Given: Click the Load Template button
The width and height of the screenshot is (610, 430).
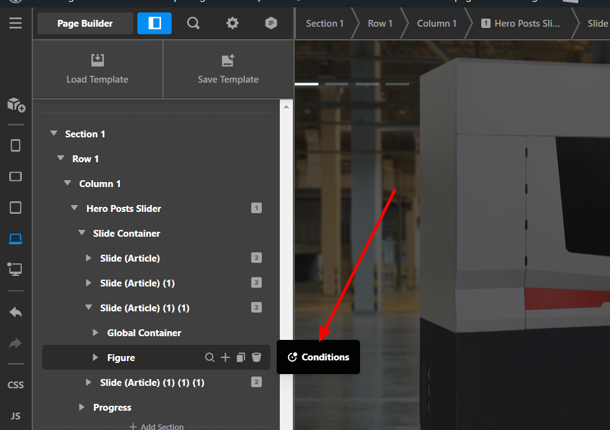Looking at the screenshot, I should pos(97,69).
